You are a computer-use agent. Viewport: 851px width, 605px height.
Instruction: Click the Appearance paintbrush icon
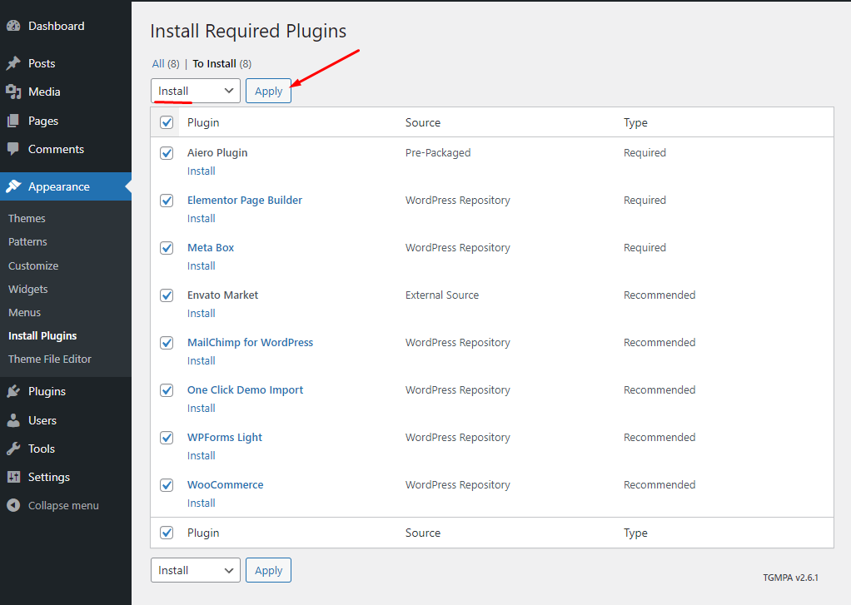13,186
